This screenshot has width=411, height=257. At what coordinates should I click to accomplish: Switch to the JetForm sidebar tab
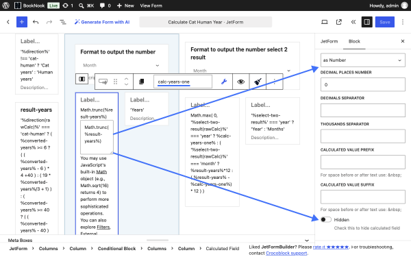click(329, 41)
